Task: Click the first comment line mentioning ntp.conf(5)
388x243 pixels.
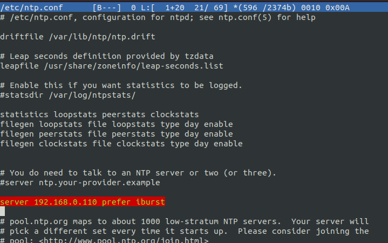Action: pos(158,17)
